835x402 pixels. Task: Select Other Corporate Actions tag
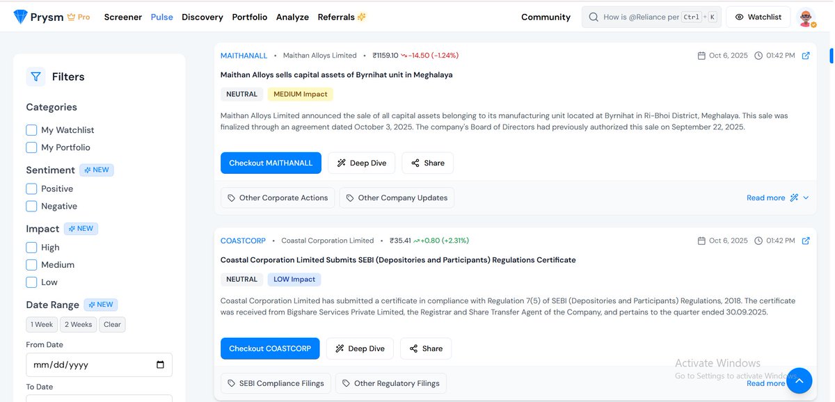tap(278, 198)
